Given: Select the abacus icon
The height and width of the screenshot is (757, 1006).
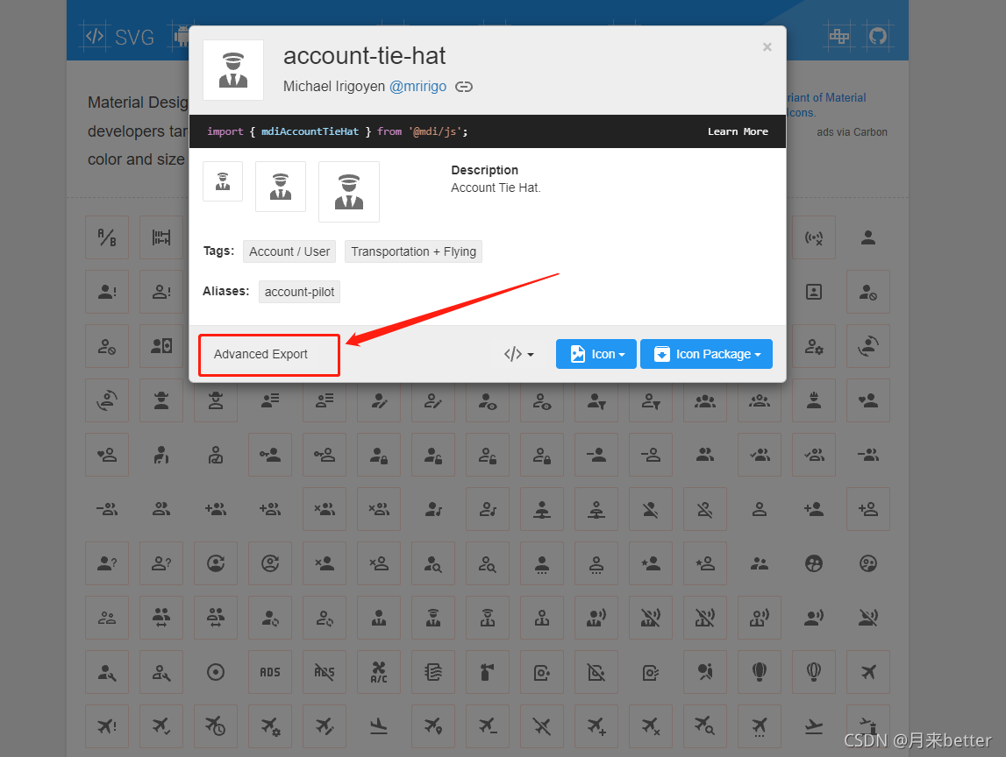Looking at the screenshot, I should (161, 237).
